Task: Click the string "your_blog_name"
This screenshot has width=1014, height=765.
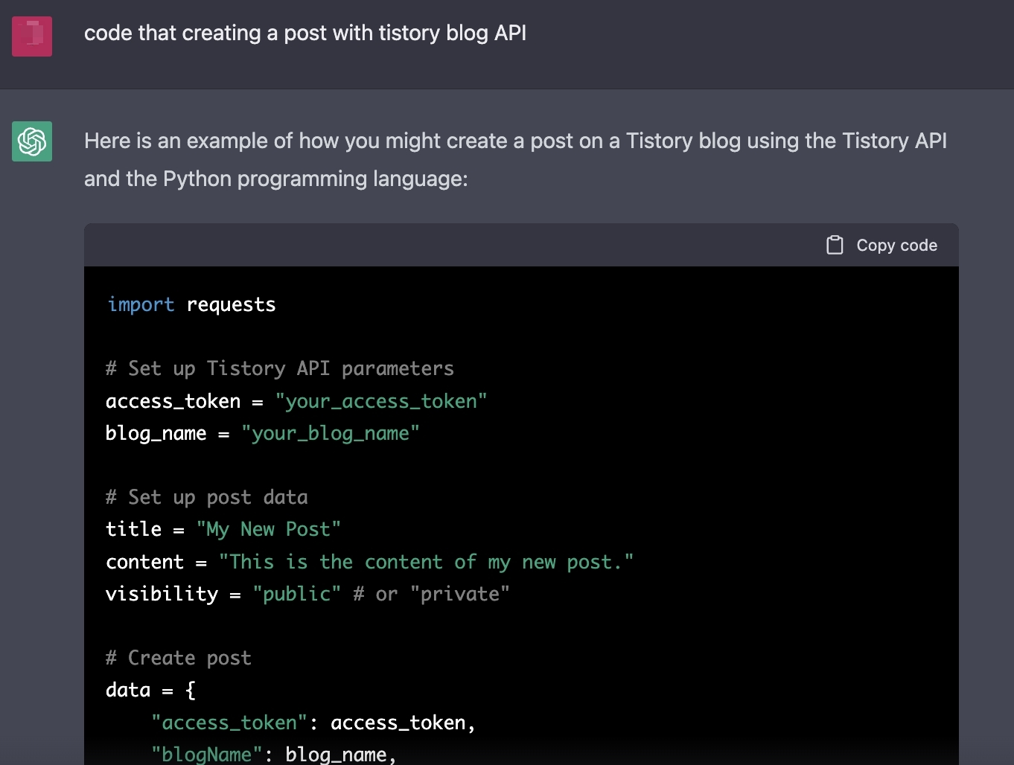Action: (331, 434)
